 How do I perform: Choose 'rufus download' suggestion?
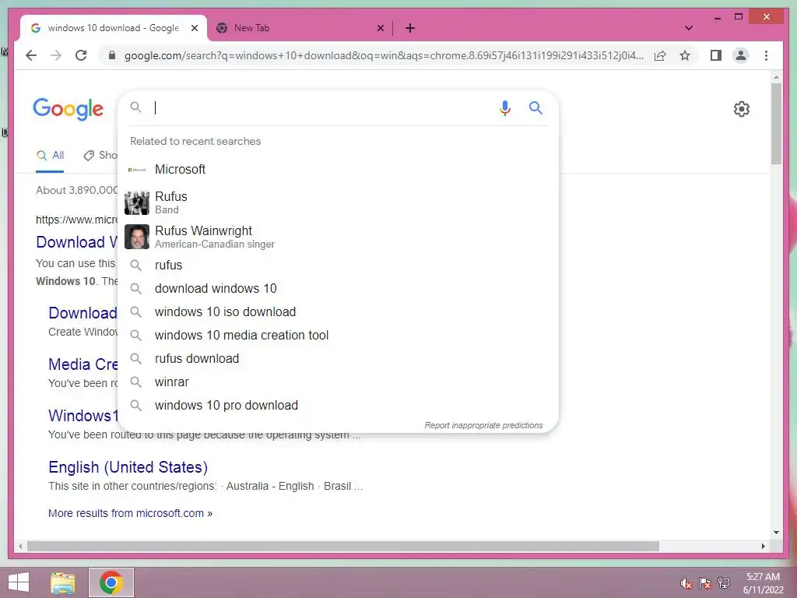[338, 358]
